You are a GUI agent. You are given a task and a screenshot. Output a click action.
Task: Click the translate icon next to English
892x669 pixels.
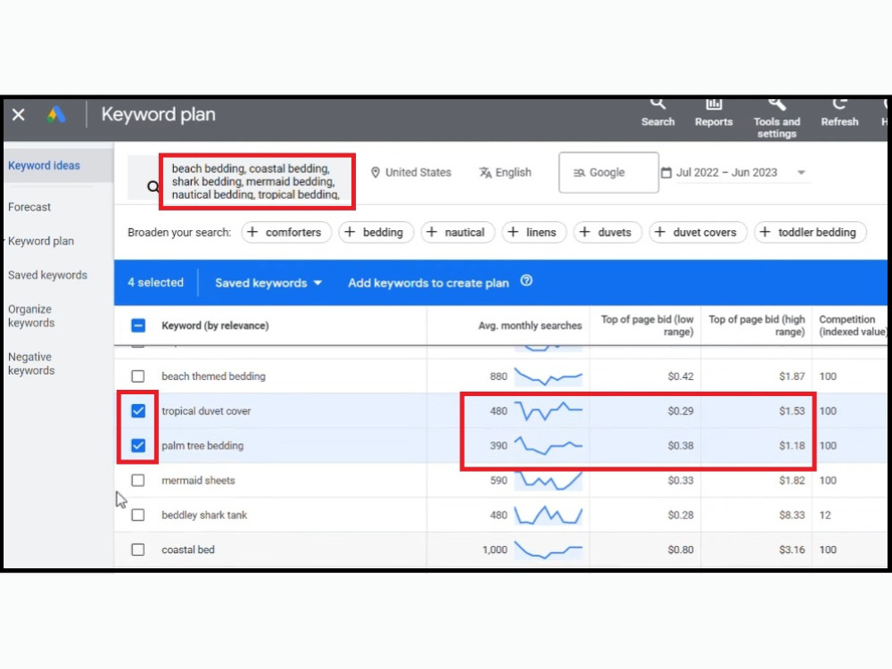[x=485, y=172]
